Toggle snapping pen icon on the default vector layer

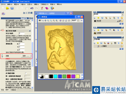(120, 21)
